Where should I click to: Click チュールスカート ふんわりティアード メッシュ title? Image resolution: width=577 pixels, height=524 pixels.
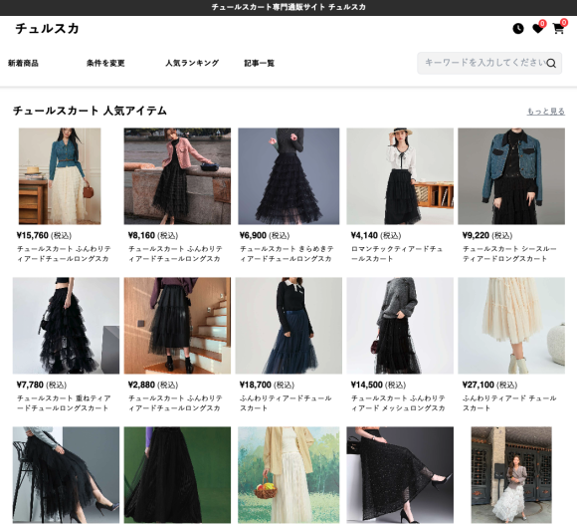(398, 403)
